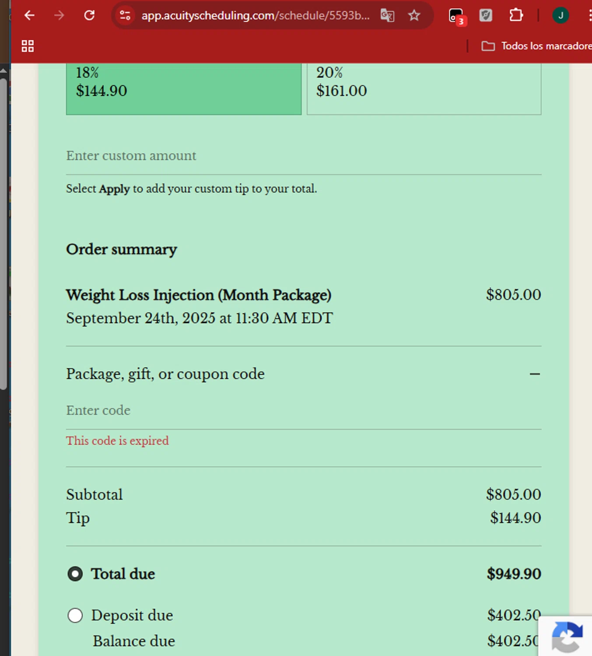Click the Tip $144.90 amount in summary
The image size is (592, 656).
pyautogui.click(x=515, y=518)
